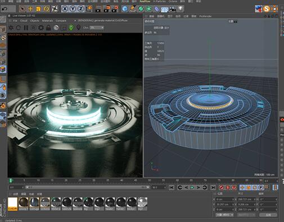Open the ProRender menu in the viewport

pyautogui.click(x=205, y=16)
